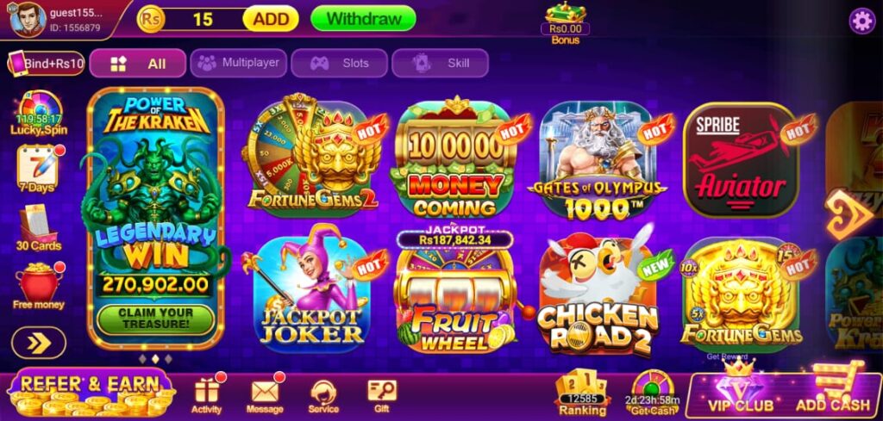Open the Gift key icon
The width and height of the screenshot is (883, 421).
coord(382,396)
